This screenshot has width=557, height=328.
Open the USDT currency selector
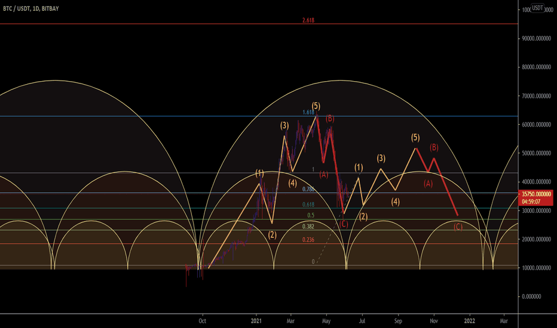pos(537,8)
